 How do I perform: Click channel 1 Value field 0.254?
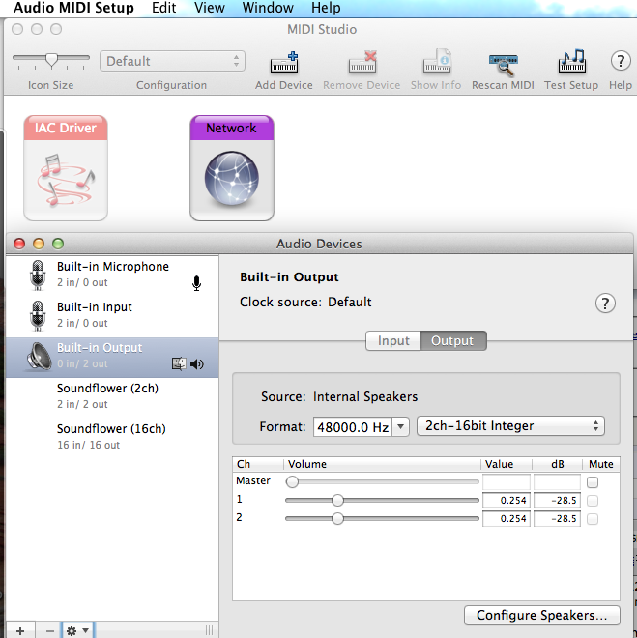pos(507,501)
